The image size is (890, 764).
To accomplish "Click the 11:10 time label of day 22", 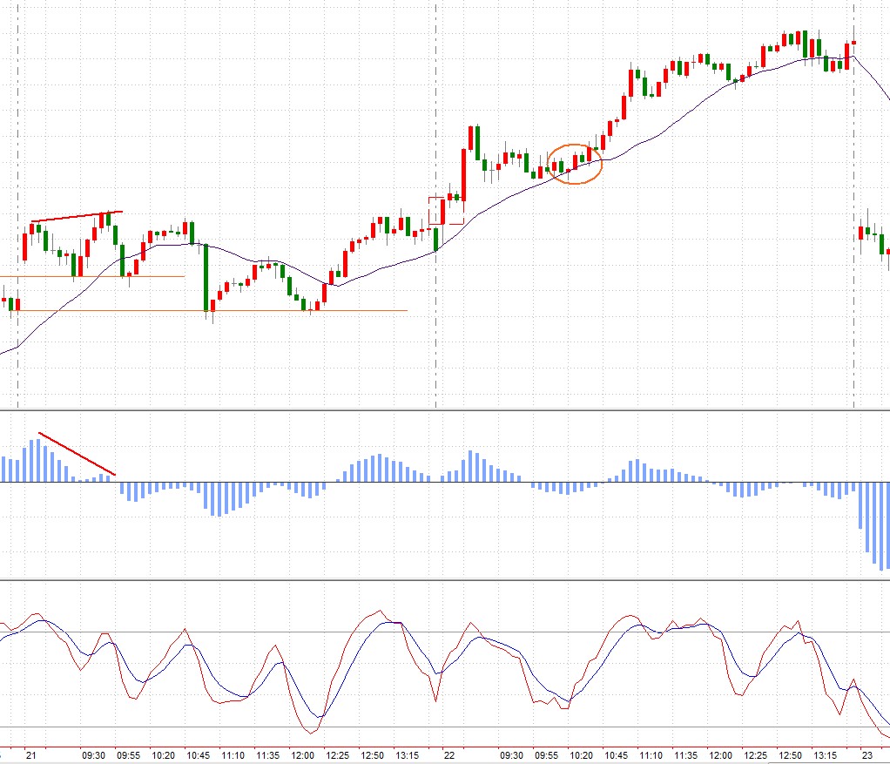I will coord(651,755).
